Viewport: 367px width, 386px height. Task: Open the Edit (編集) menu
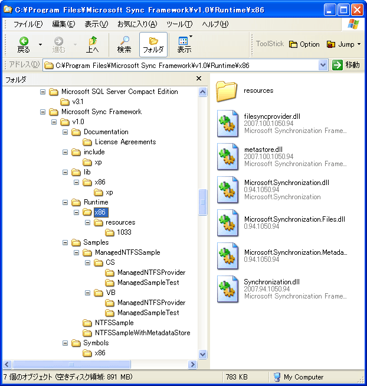[x=64, y=24]
